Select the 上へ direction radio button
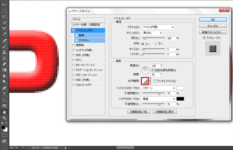Image resolution: width=233 pixels, height=150 pixels. pyautogui.click(x=143, y=44)
